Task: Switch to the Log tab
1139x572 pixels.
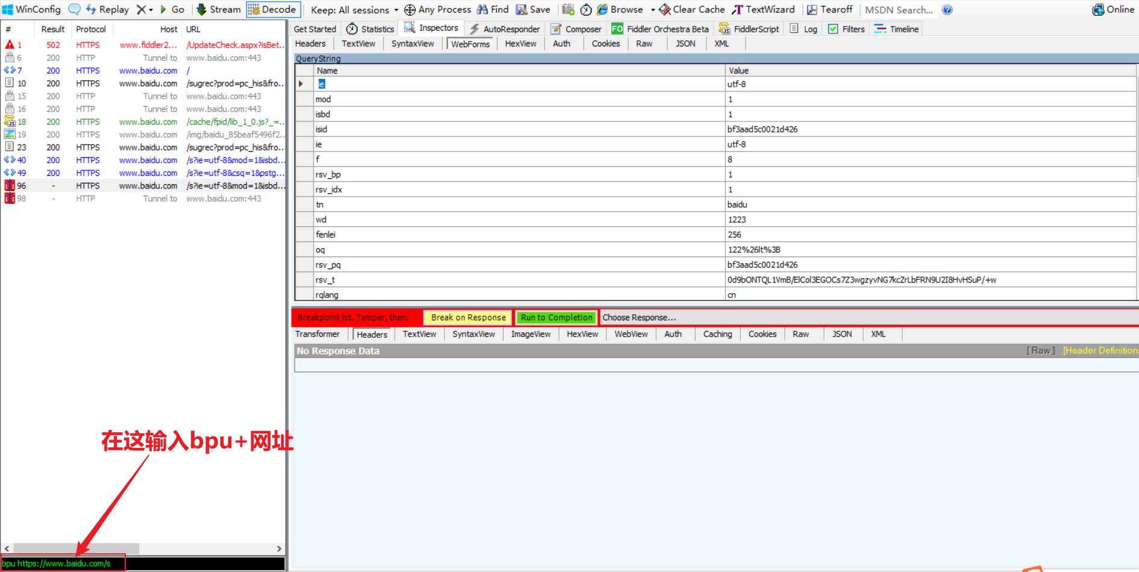Action: point(804,29)
